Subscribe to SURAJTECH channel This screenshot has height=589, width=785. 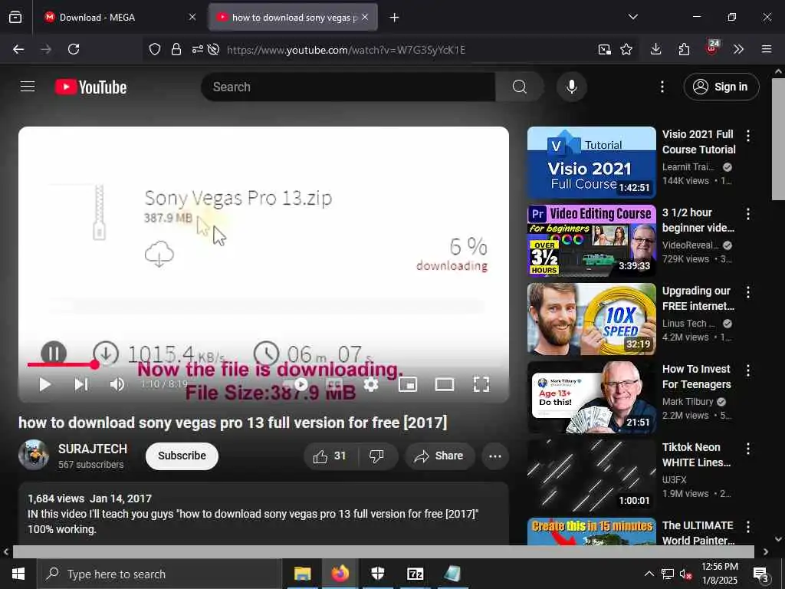182,456
